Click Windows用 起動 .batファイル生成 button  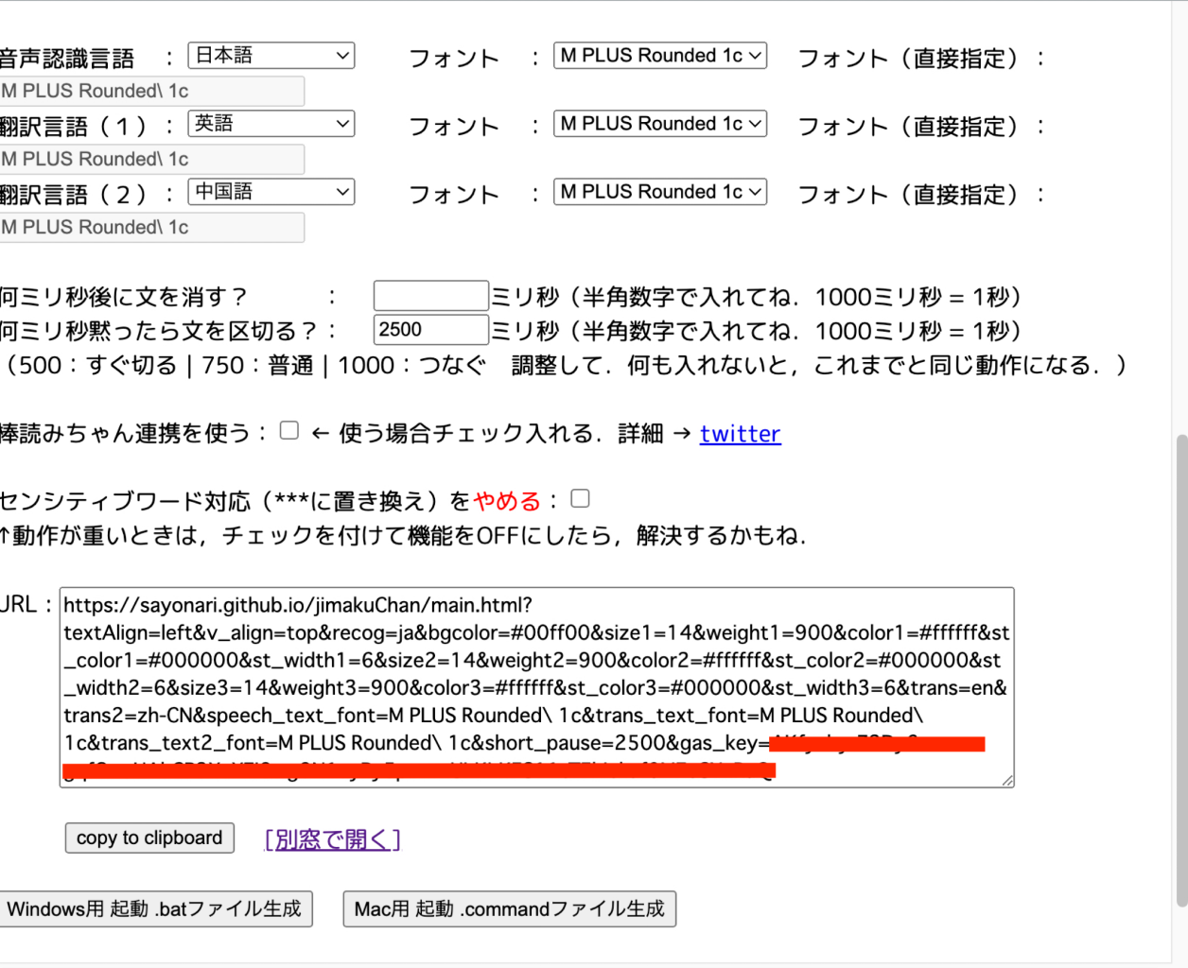(x=155, y=909)
